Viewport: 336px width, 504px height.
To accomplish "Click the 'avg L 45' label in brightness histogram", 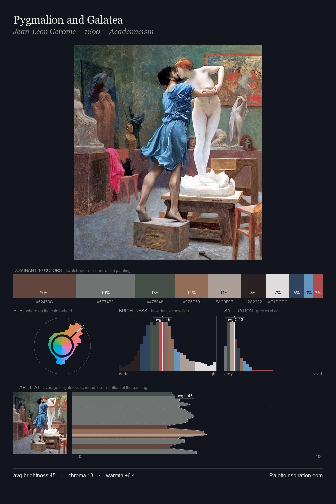I will tap(162, 320).
